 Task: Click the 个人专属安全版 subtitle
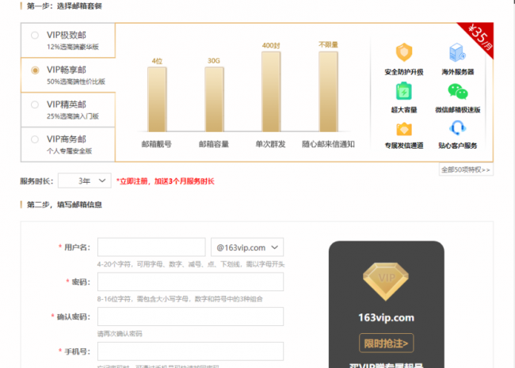coord(69,151)
